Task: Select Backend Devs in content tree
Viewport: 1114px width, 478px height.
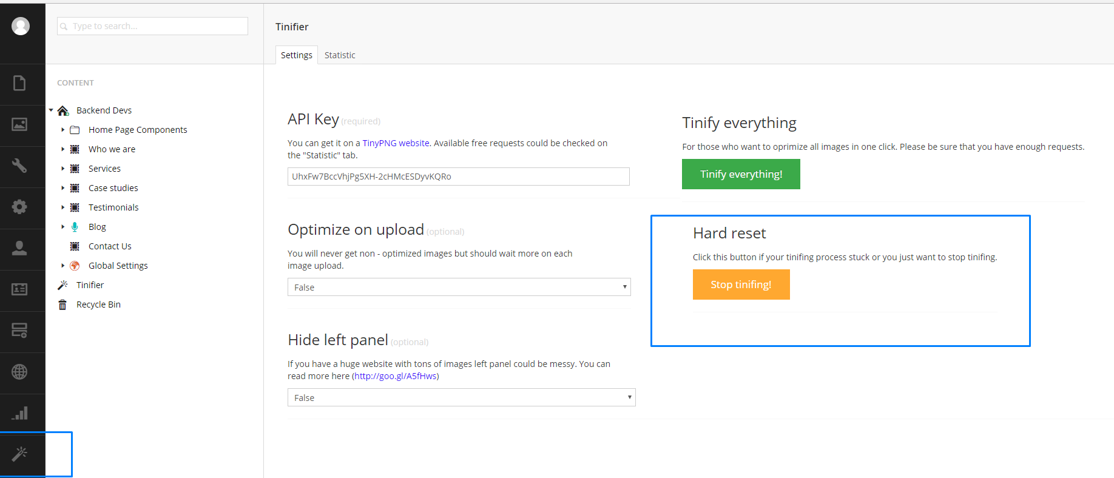Action: click(x=104, y=110)
